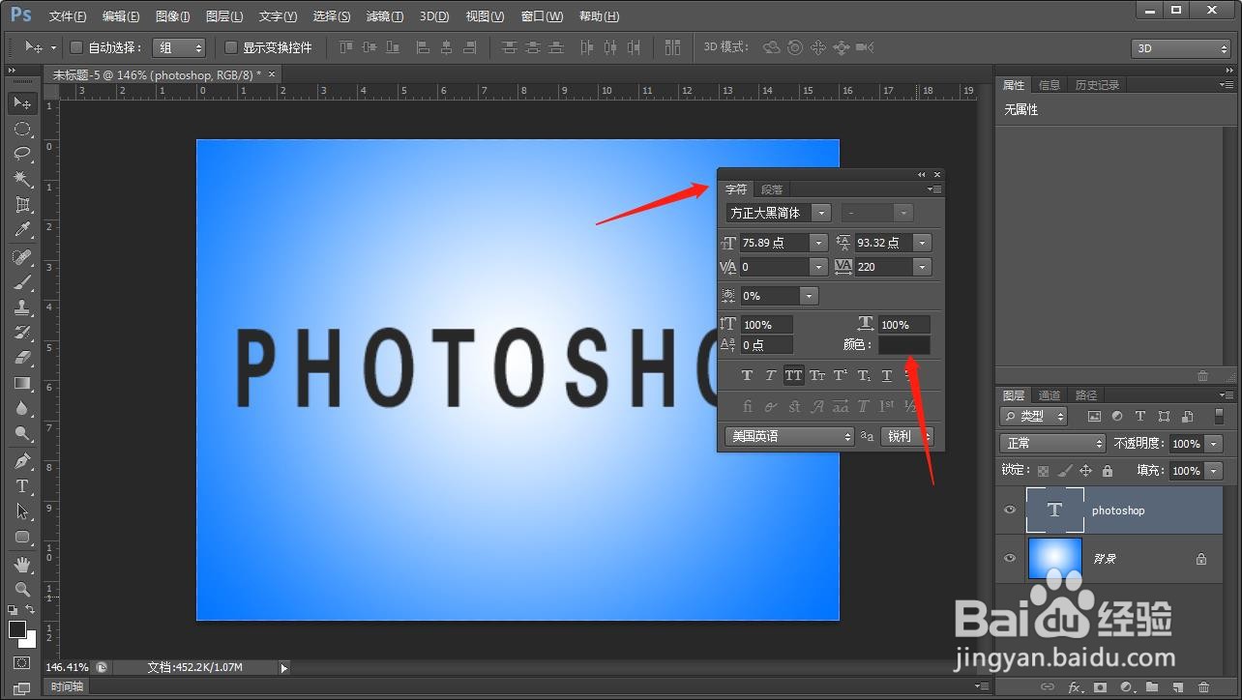The height and width of the screenshot is (700, 1242).
Task: Toggle lock transparent pixels
Action: pyautogui.click(x=1043, y=471)
